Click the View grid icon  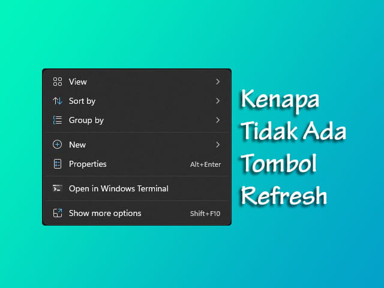coord(58,82)
